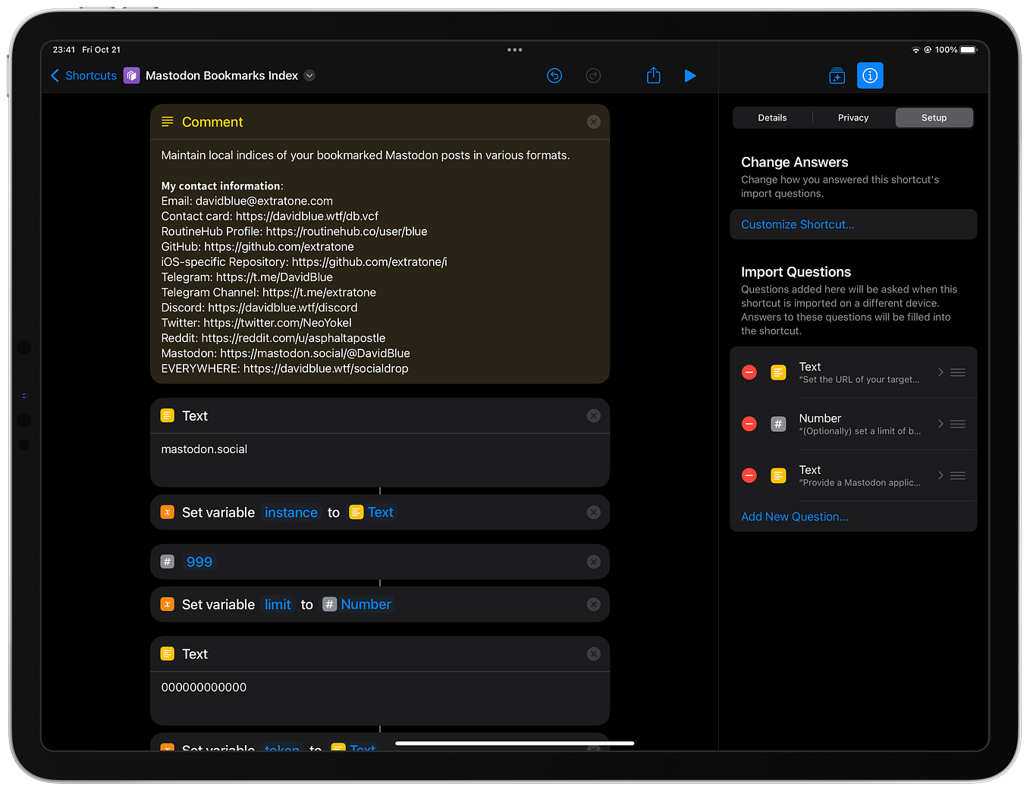The width and height of the screenshot is (1030, 792).
Task: Click 'Maintain local indices' comment description
Action: [x=366, y=155]
